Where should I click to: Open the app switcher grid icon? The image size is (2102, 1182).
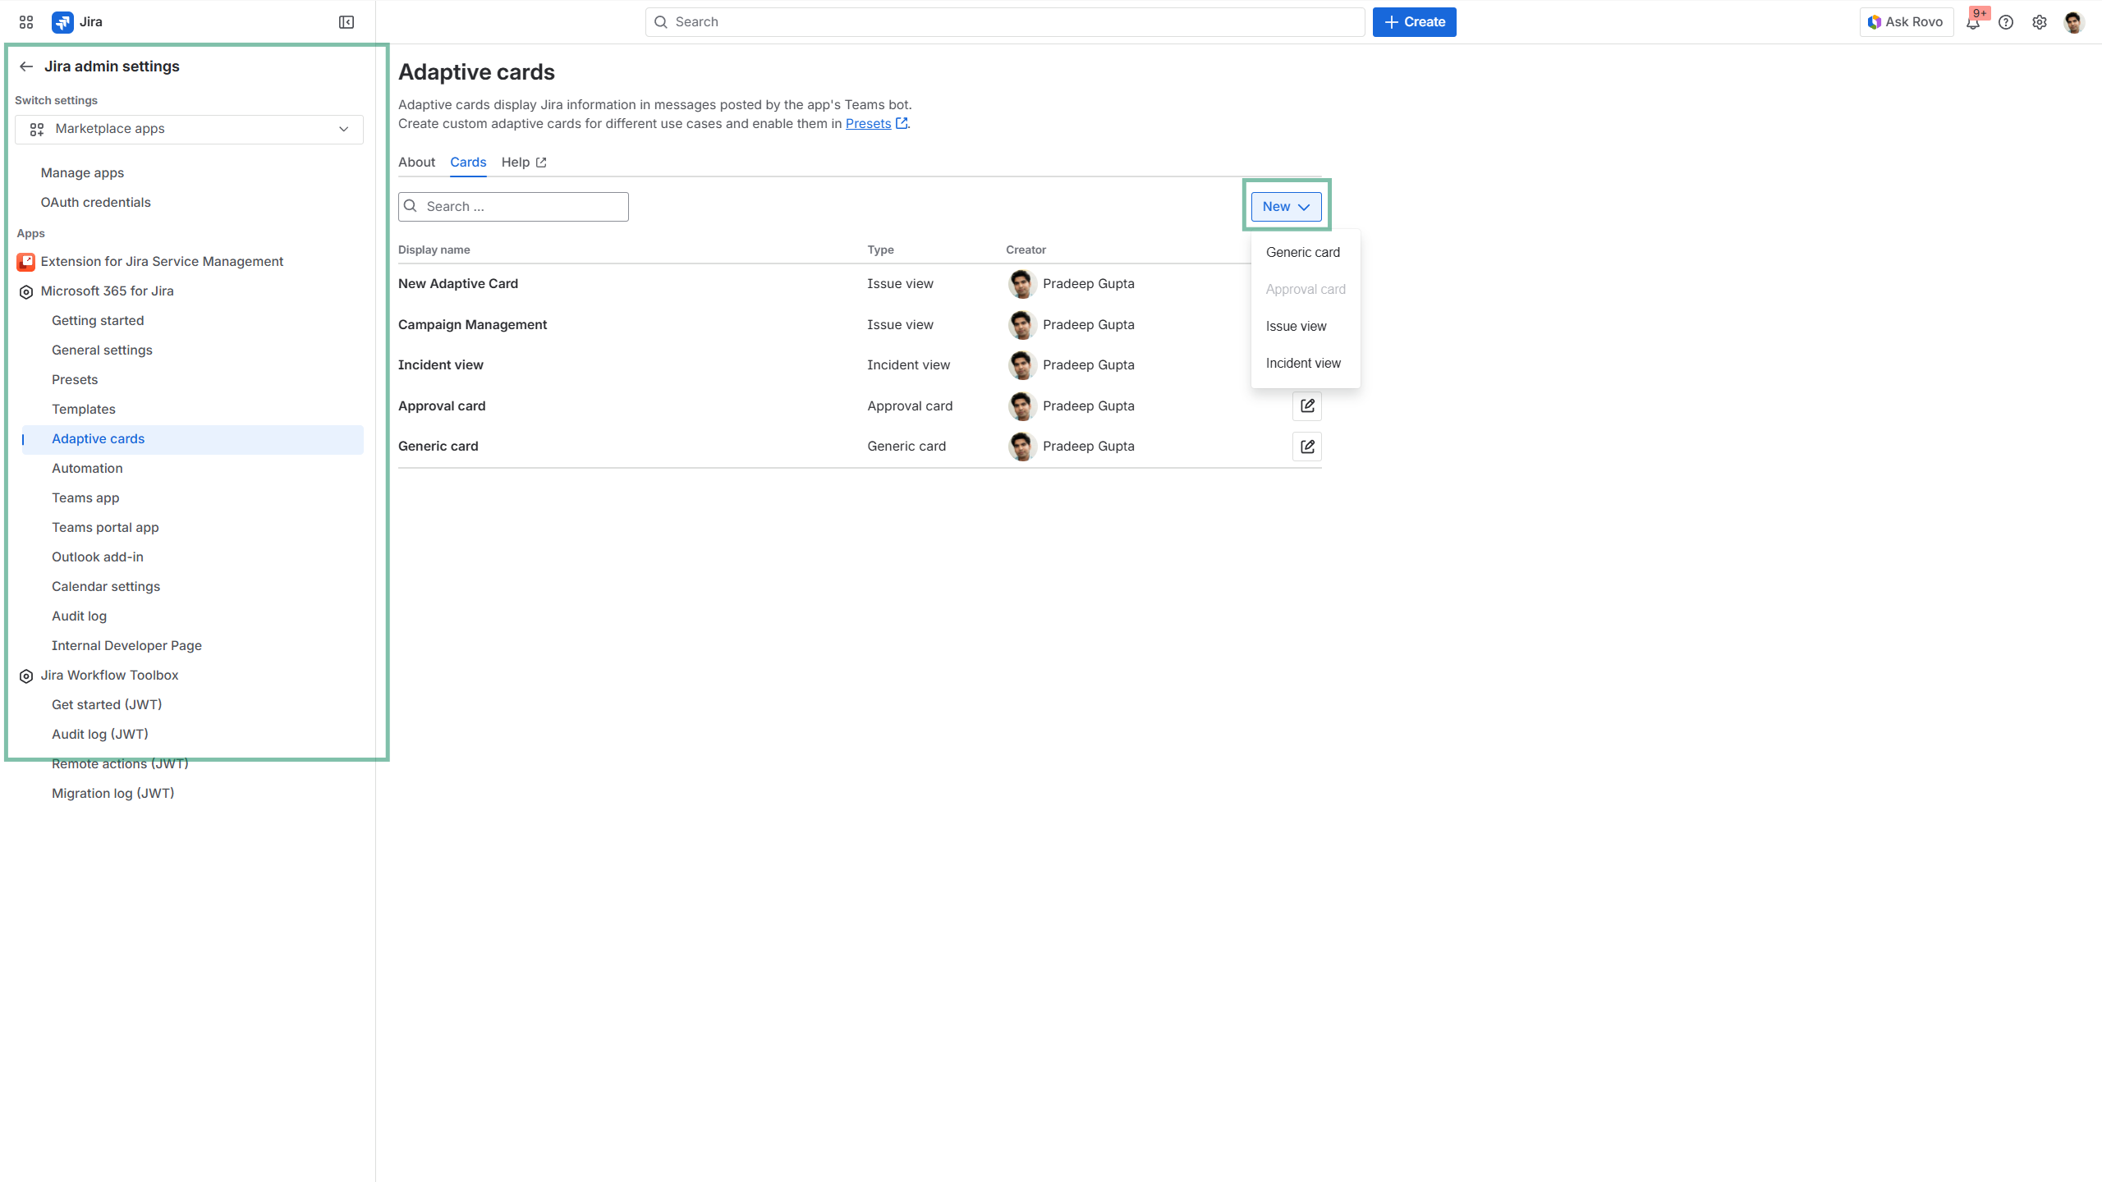26,22
